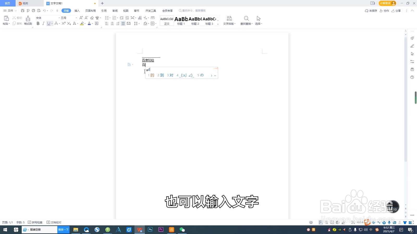Screen dimensions: 417x234
Task: Select the Format Painter brush
Action: click(28, 18)
